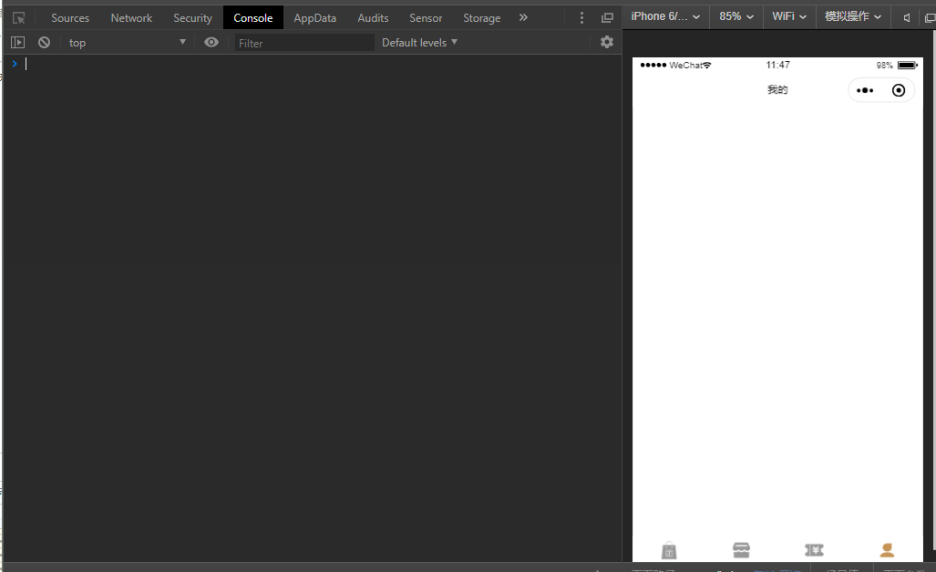Screen dimensions: 936x572
Task: Click the 11:47 time in simulator status bar
Action: click(x=777, y=65)
